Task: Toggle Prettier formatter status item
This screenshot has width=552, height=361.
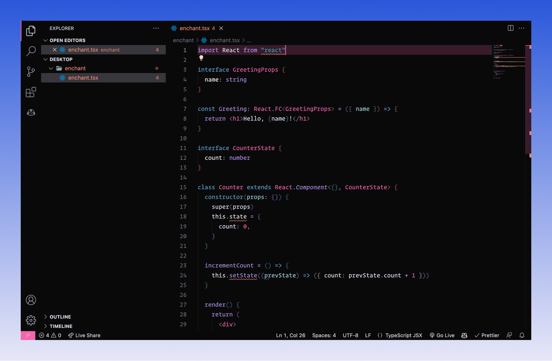Action: point(487,335)
